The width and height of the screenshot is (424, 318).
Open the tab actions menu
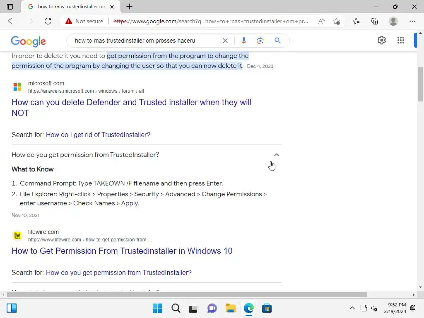pos(10,7)
